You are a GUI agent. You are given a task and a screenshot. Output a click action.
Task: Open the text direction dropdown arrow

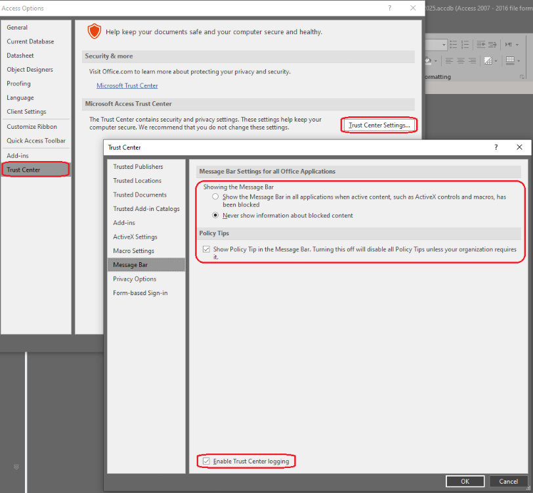517,45
